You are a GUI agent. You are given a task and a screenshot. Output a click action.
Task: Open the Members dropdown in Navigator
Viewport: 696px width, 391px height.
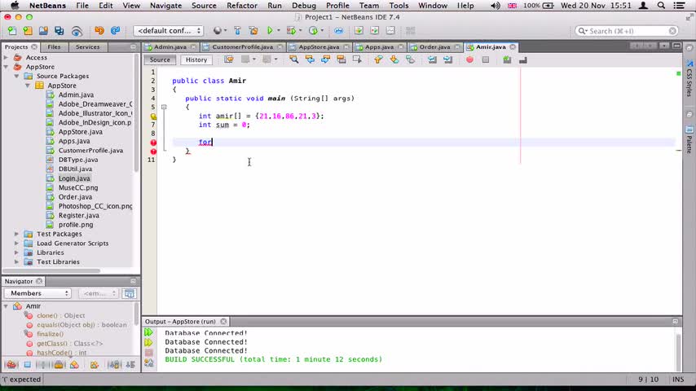coord(37,293)
